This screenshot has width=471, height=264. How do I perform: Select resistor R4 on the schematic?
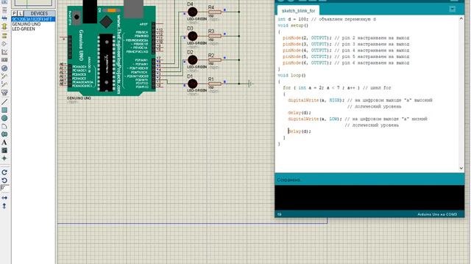click(x=215, y=12)
